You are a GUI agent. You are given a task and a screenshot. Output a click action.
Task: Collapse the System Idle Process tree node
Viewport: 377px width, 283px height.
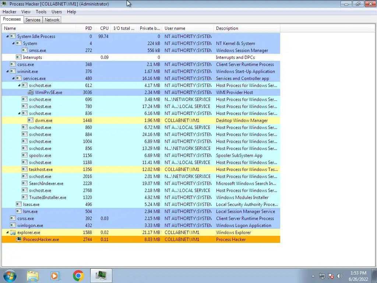(x=7, y=36)
